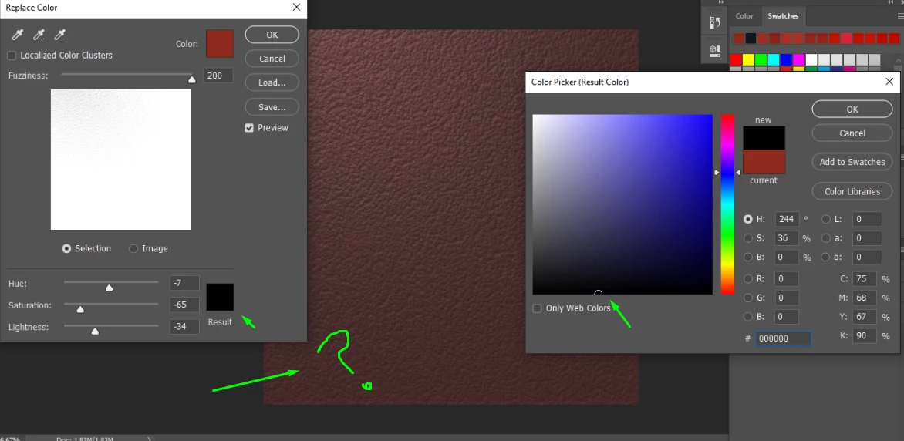The height and width of the screenshot is (441, 904).
Task: Click the Lightness slider handle
Action: click(x=95, y=331)
